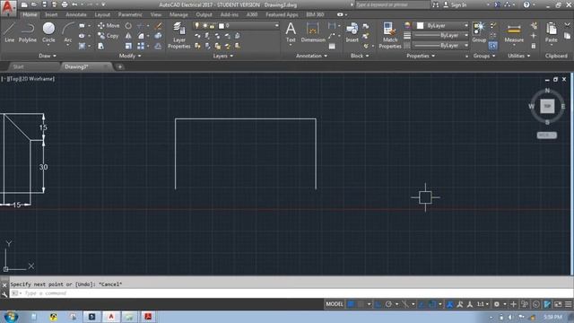
Task: Activate the Move command
Action: 109,26
